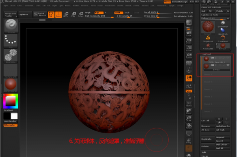This screenshot has width=237, height=157.
Task: Select the Scale transform tool in top shelf
Action: [73, 15]
